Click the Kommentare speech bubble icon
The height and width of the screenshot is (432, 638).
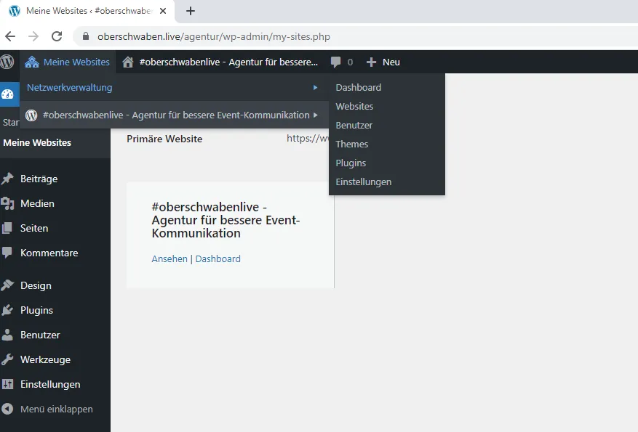coord(7,253)
